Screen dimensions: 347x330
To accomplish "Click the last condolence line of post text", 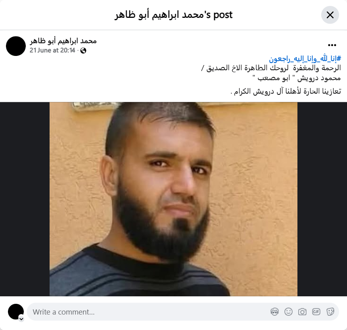I will [x=286, y=91].
